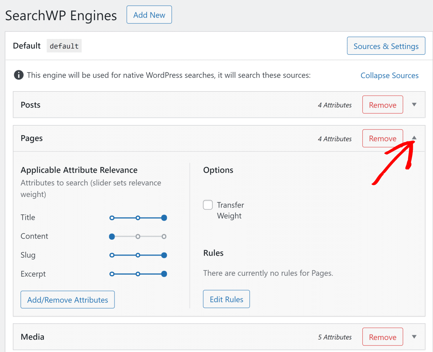Screen dimensions: 433x352
Task: Click the Posts source header title
Action: click(x=31, y=105)
